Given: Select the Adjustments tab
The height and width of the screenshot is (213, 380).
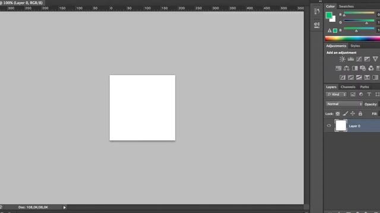Looking at the screenshot, I should [336, 46].
